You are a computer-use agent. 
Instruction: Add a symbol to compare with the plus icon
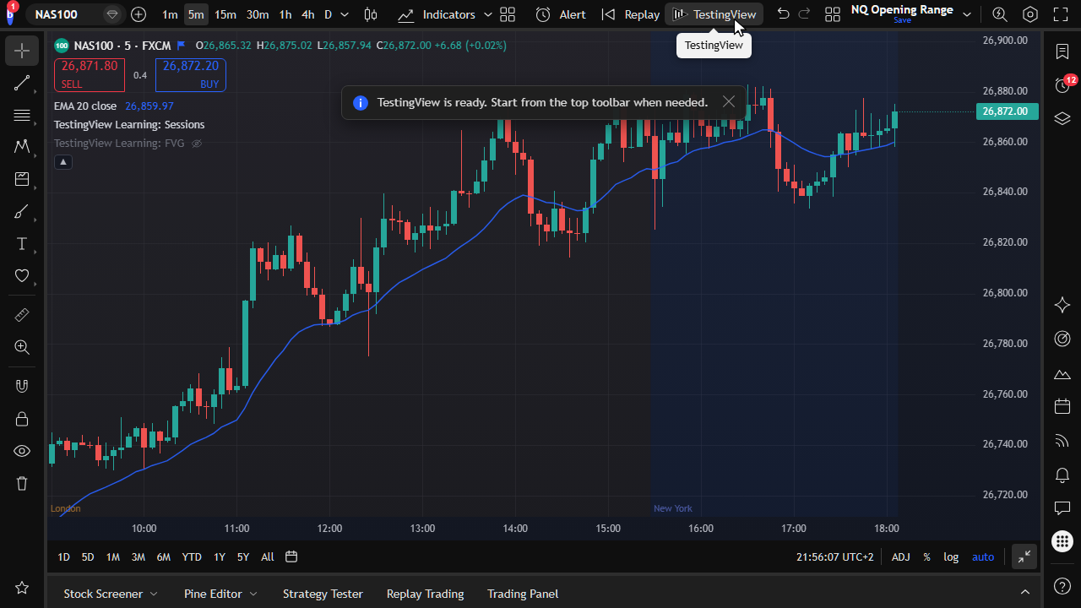click(x=139, y=14)
